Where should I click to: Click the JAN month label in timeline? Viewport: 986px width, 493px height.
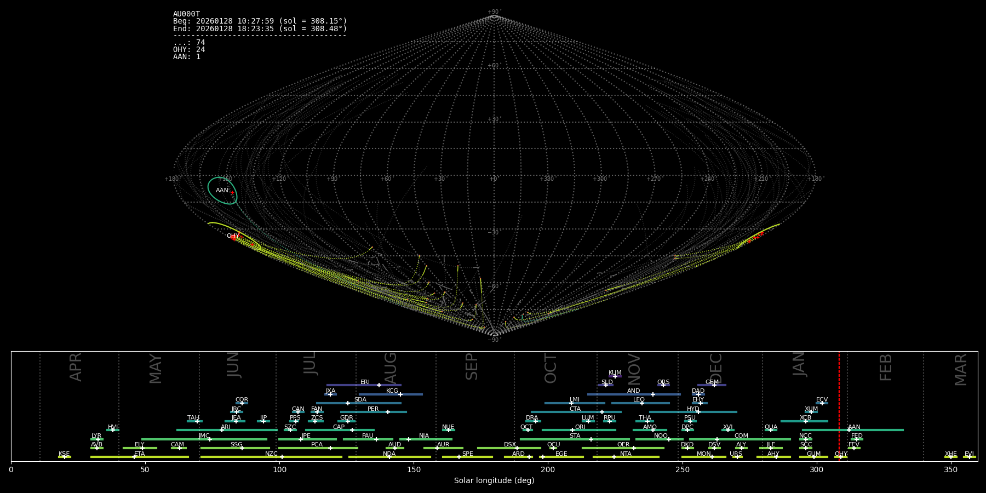(799, 364)
